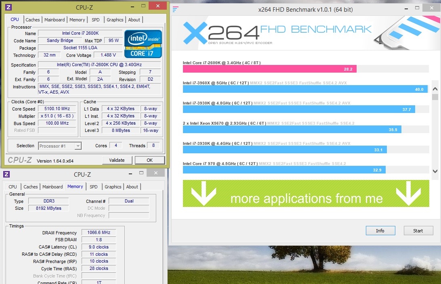Click the FSB:DRAM 1:8 ratio field
Image resolution: width=441 pixels, height=284 pixels.
[x=99, y=240]
